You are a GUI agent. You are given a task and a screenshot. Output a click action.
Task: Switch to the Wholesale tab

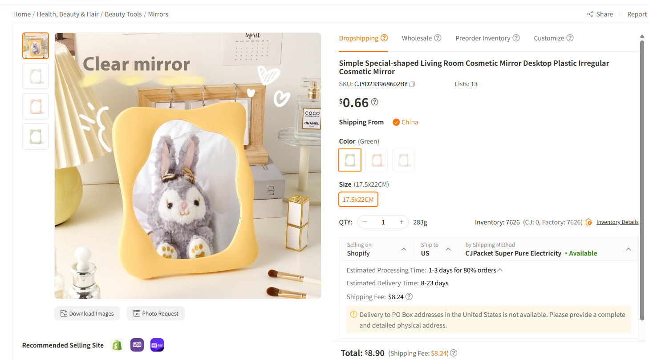coord(418,38)
